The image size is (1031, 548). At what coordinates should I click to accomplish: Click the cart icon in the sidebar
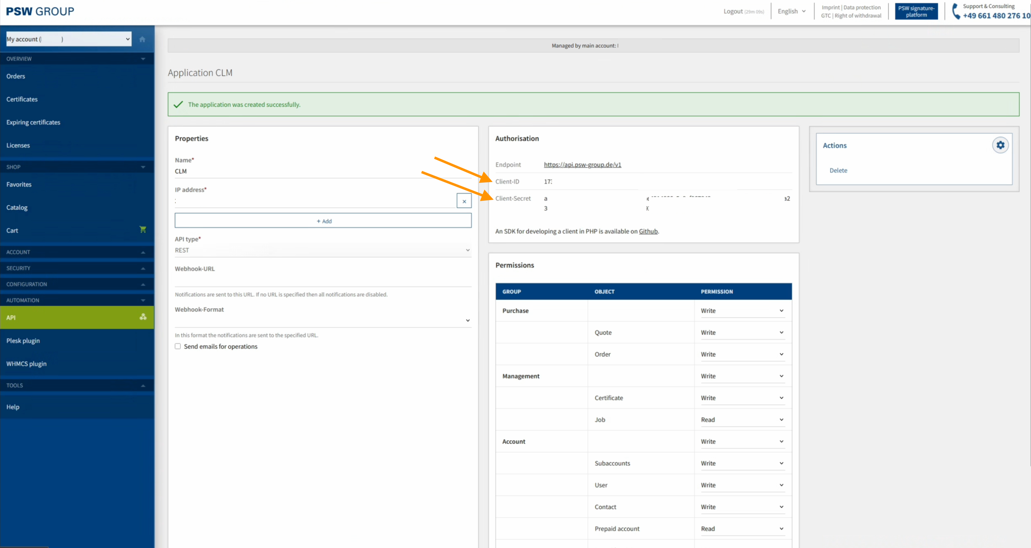[143, 229]
